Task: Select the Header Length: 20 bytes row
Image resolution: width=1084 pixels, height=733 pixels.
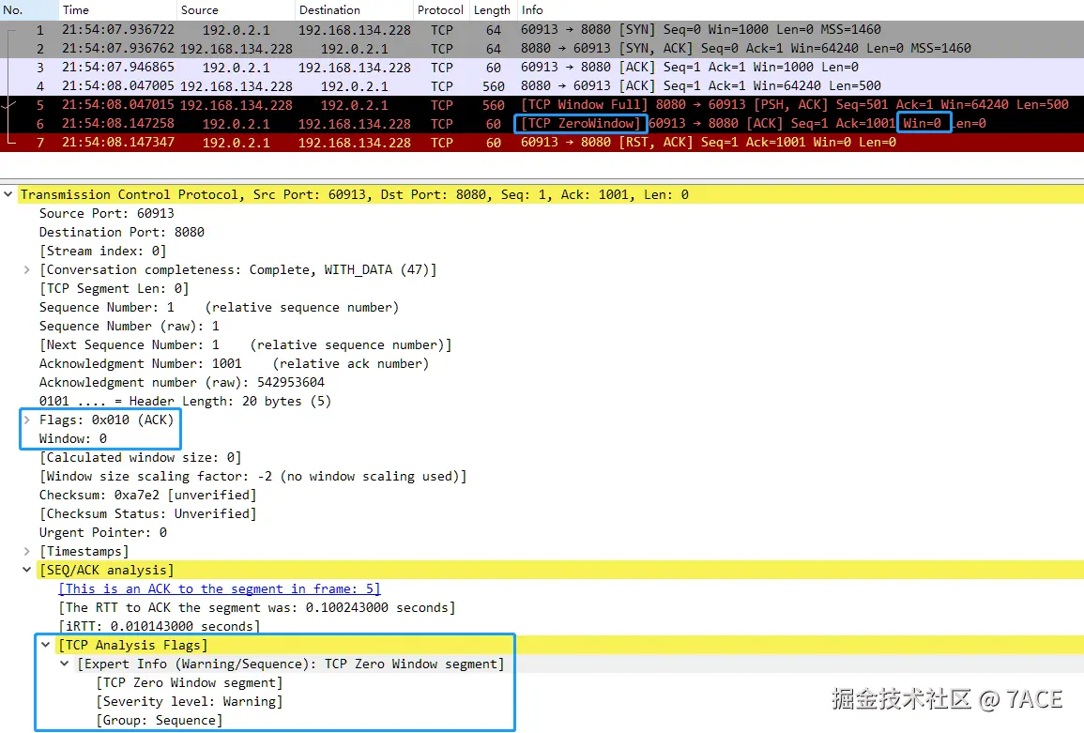Action: tap(185, 401)
